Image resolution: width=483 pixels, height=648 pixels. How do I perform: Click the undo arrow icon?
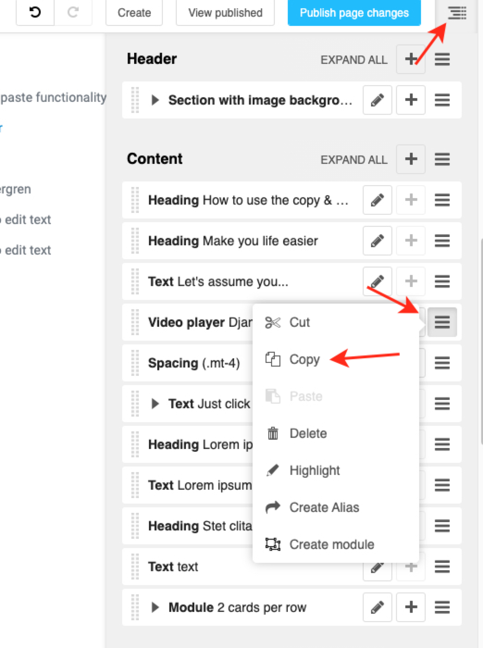pos(35,12)
